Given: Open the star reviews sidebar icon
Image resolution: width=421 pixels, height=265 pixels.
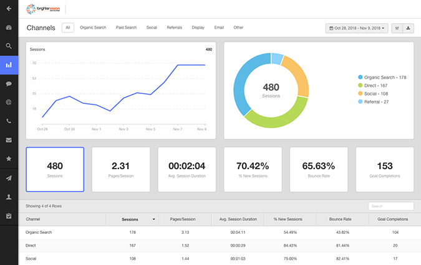Looking at the screenshot, I should tap(9, 159).
